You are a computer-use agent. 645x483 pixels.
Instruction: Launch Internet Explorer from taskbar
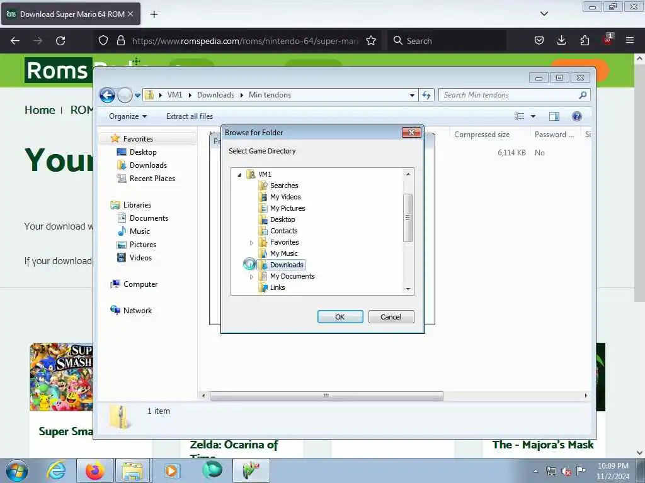(x=56, y=470)
